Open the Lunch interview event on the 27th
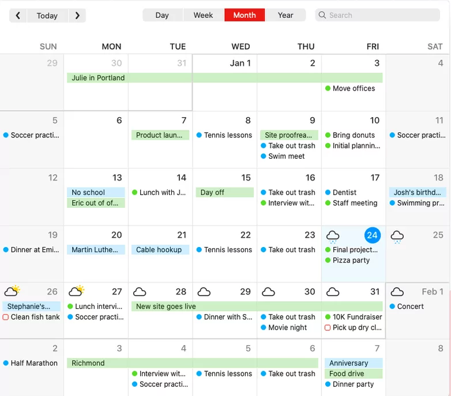This screenshot has height=396, width=451. click(x=95, y=306)
